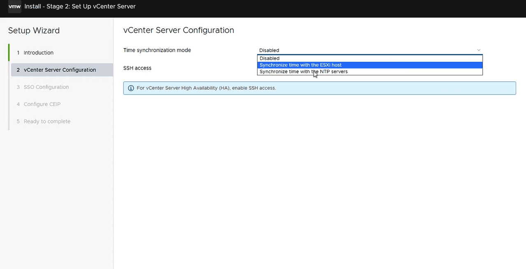This screenshot has height=269, width=526.
Task: Go to step 1 Introduction
Action: click(38, 53)
